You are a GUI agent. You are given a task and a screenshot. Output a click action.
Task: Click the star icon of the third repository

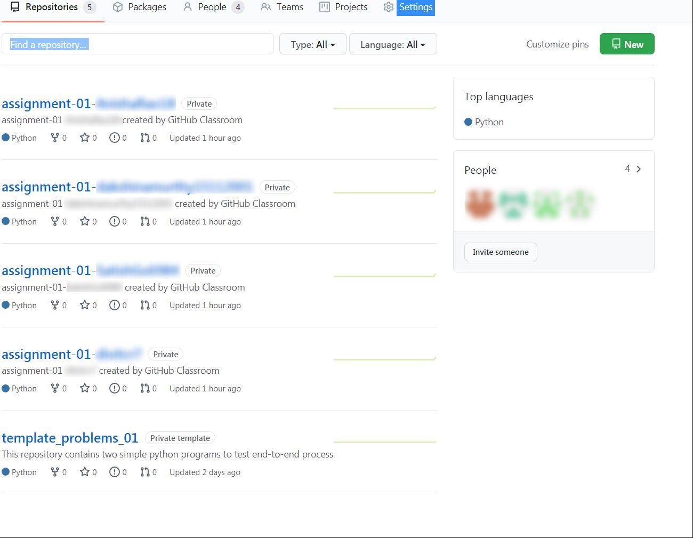[x=85, y=305]
